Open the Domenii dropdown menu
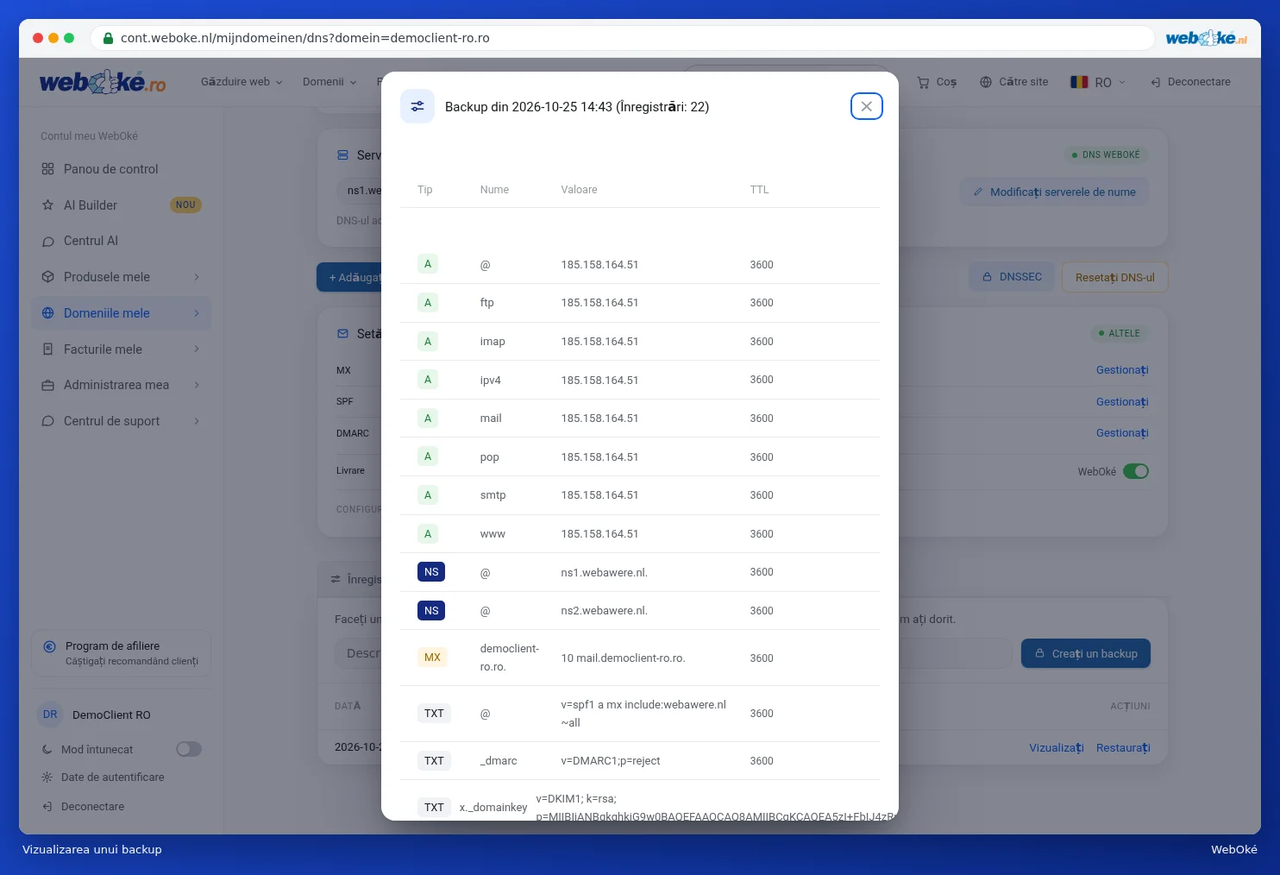Viewport: 1280px width, 875px height. click(329, 82)
